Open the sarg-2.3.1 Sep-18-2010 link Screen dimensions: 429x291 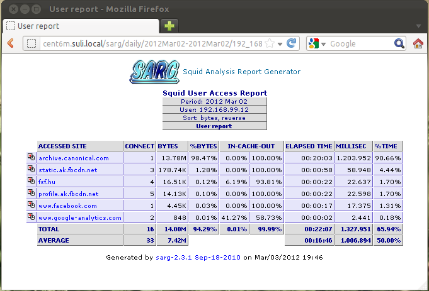(198, 258)
